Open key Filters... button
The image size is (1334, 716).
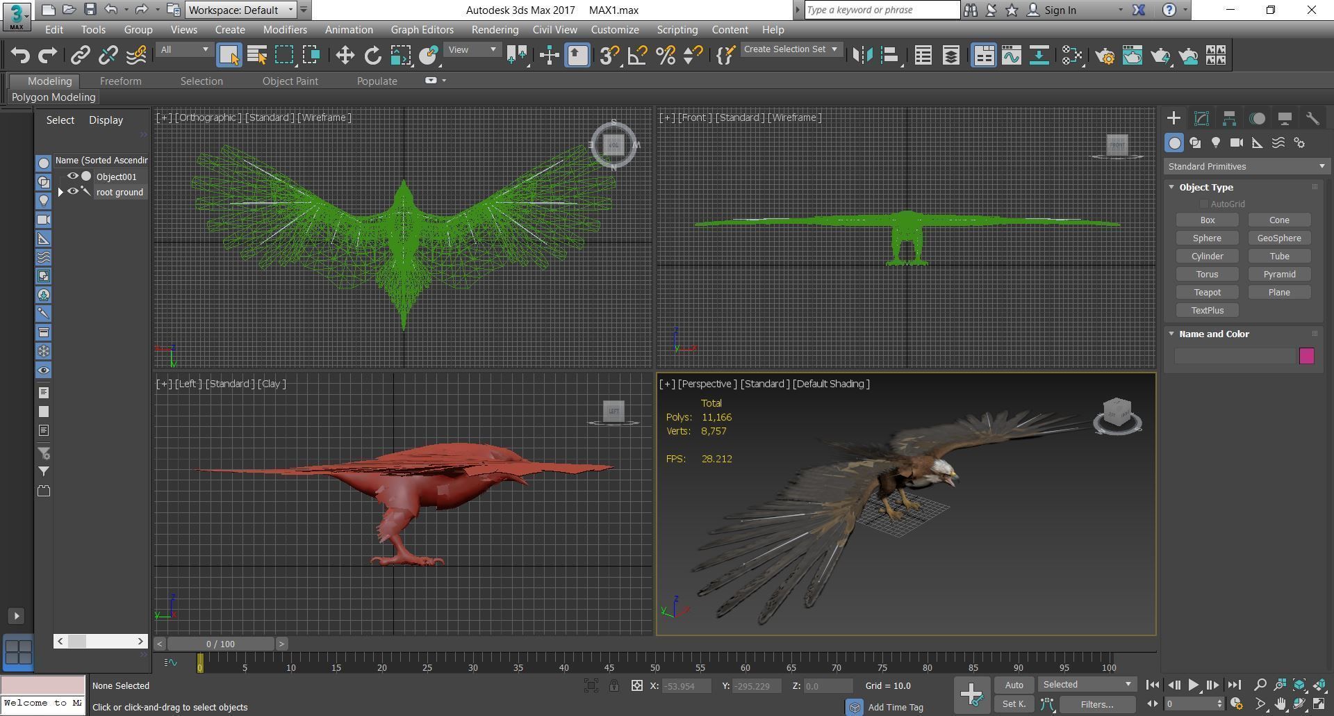click(x=1096, y=704)
